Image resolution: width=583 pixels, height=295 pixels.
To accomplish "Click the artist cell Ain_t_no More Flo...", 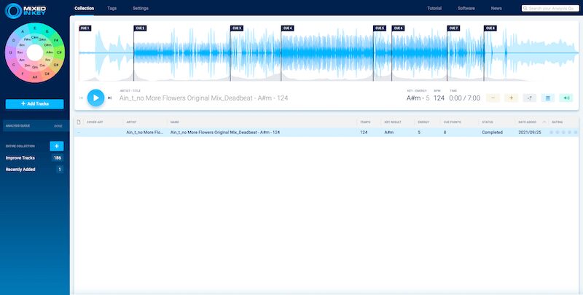I will coord(144,133).
